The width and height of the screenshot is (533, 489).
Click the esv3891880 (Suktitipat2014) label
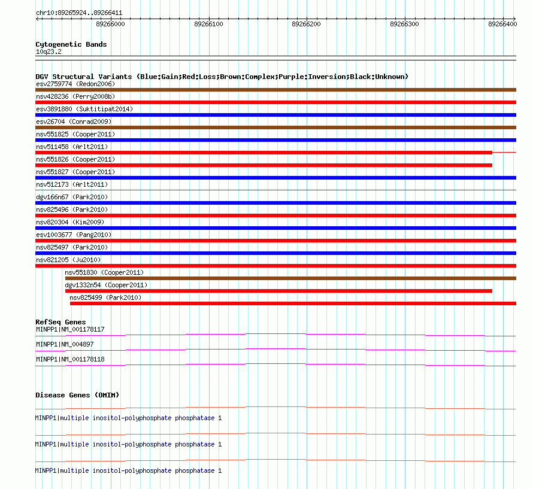click(84, 109)
